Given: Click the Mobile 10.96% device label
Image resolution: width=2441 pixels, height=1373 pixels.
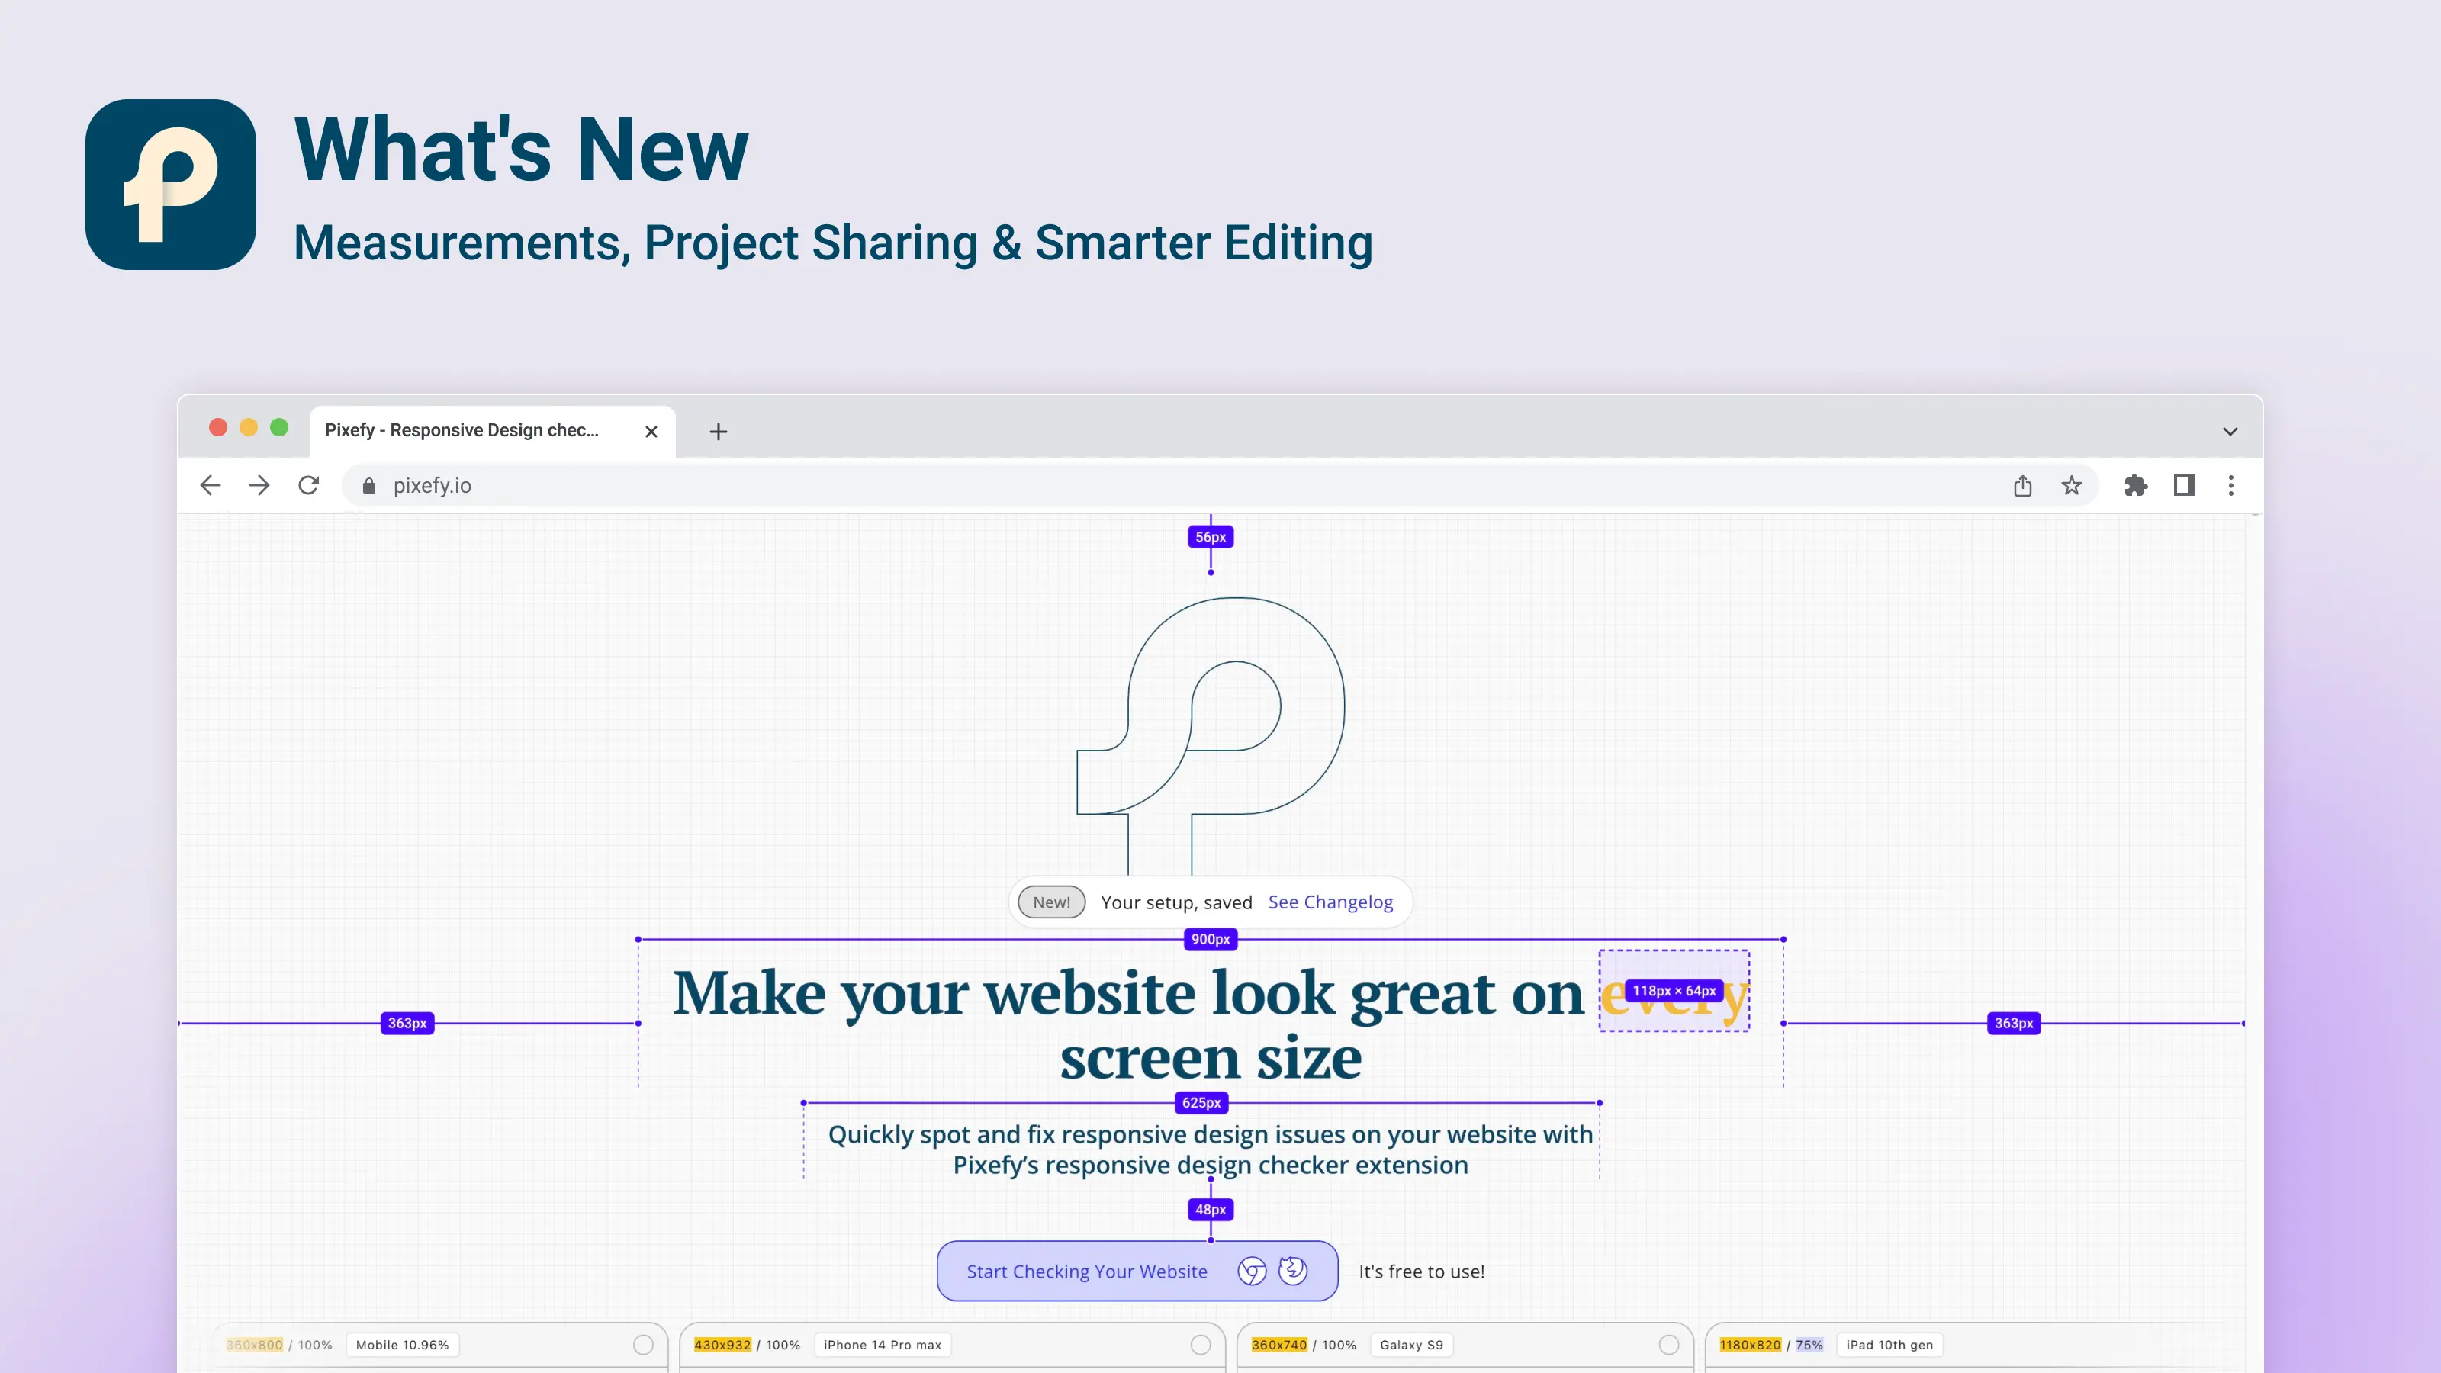Looking at the screenshot, I should coord(403,1345).
